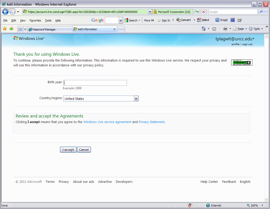Open the Google toolbar search box dropdown
270x209 pixels.
pos(121,20)
